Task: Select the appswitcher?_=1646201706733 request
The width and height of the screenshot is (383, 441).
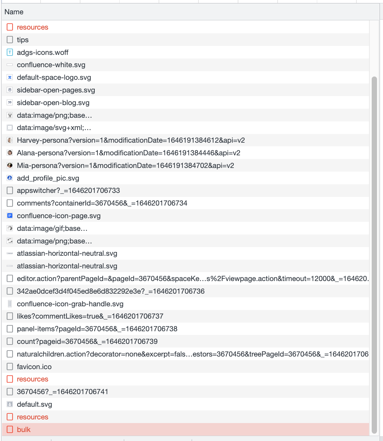Action: pyautogui.click(x=186, y=191)
